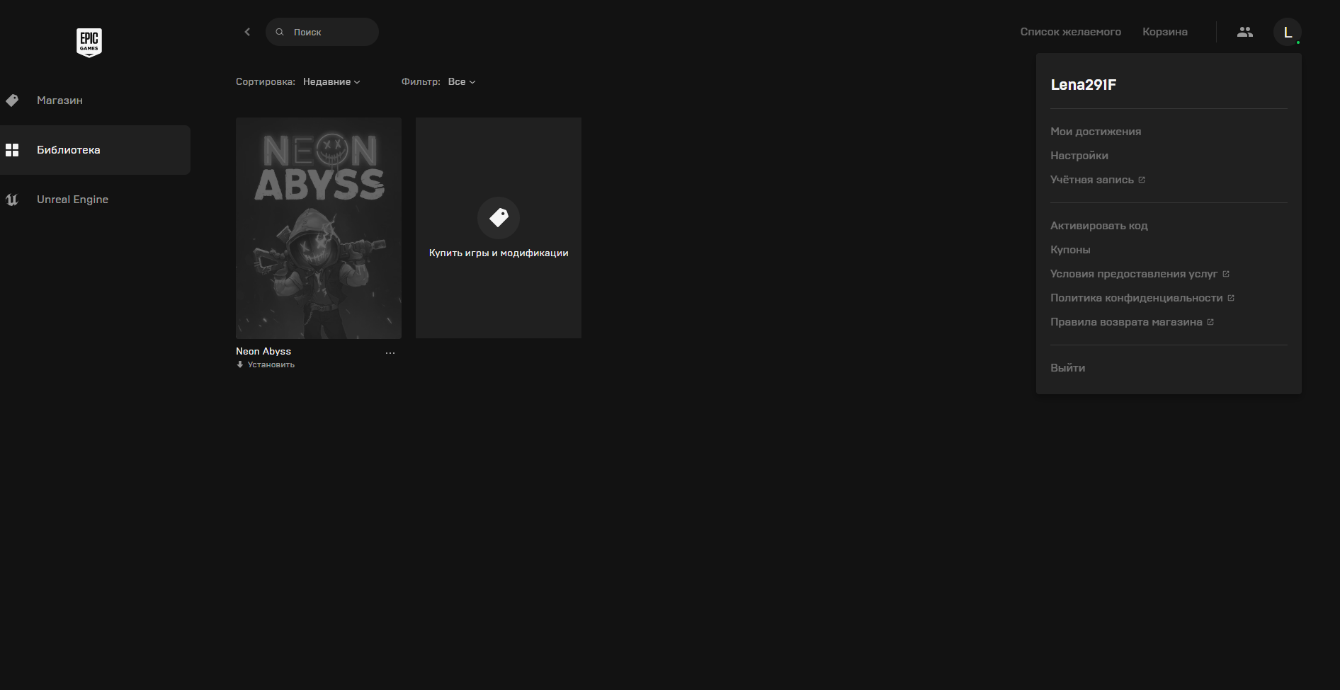The height and width of the screenshot is (690, 1340).
Task: Select Мои достижения in the profile menu
Action: coord(1095,132)
